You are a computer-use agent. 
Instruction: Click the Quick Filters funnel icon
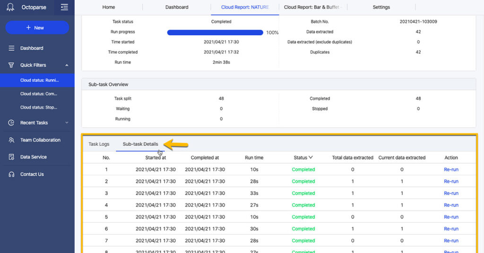click(x=11, y=65)
